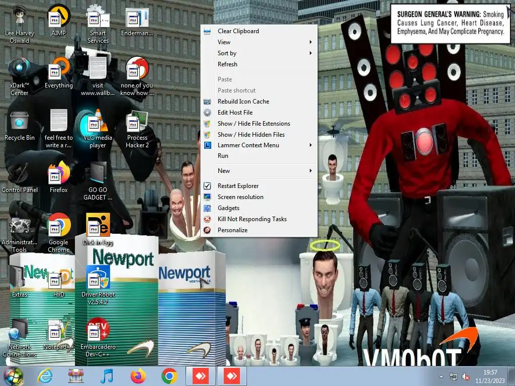Open the store shop icon in taskbar
The image size is (515, 386).
pyautogui.click(x=76, y=376)
